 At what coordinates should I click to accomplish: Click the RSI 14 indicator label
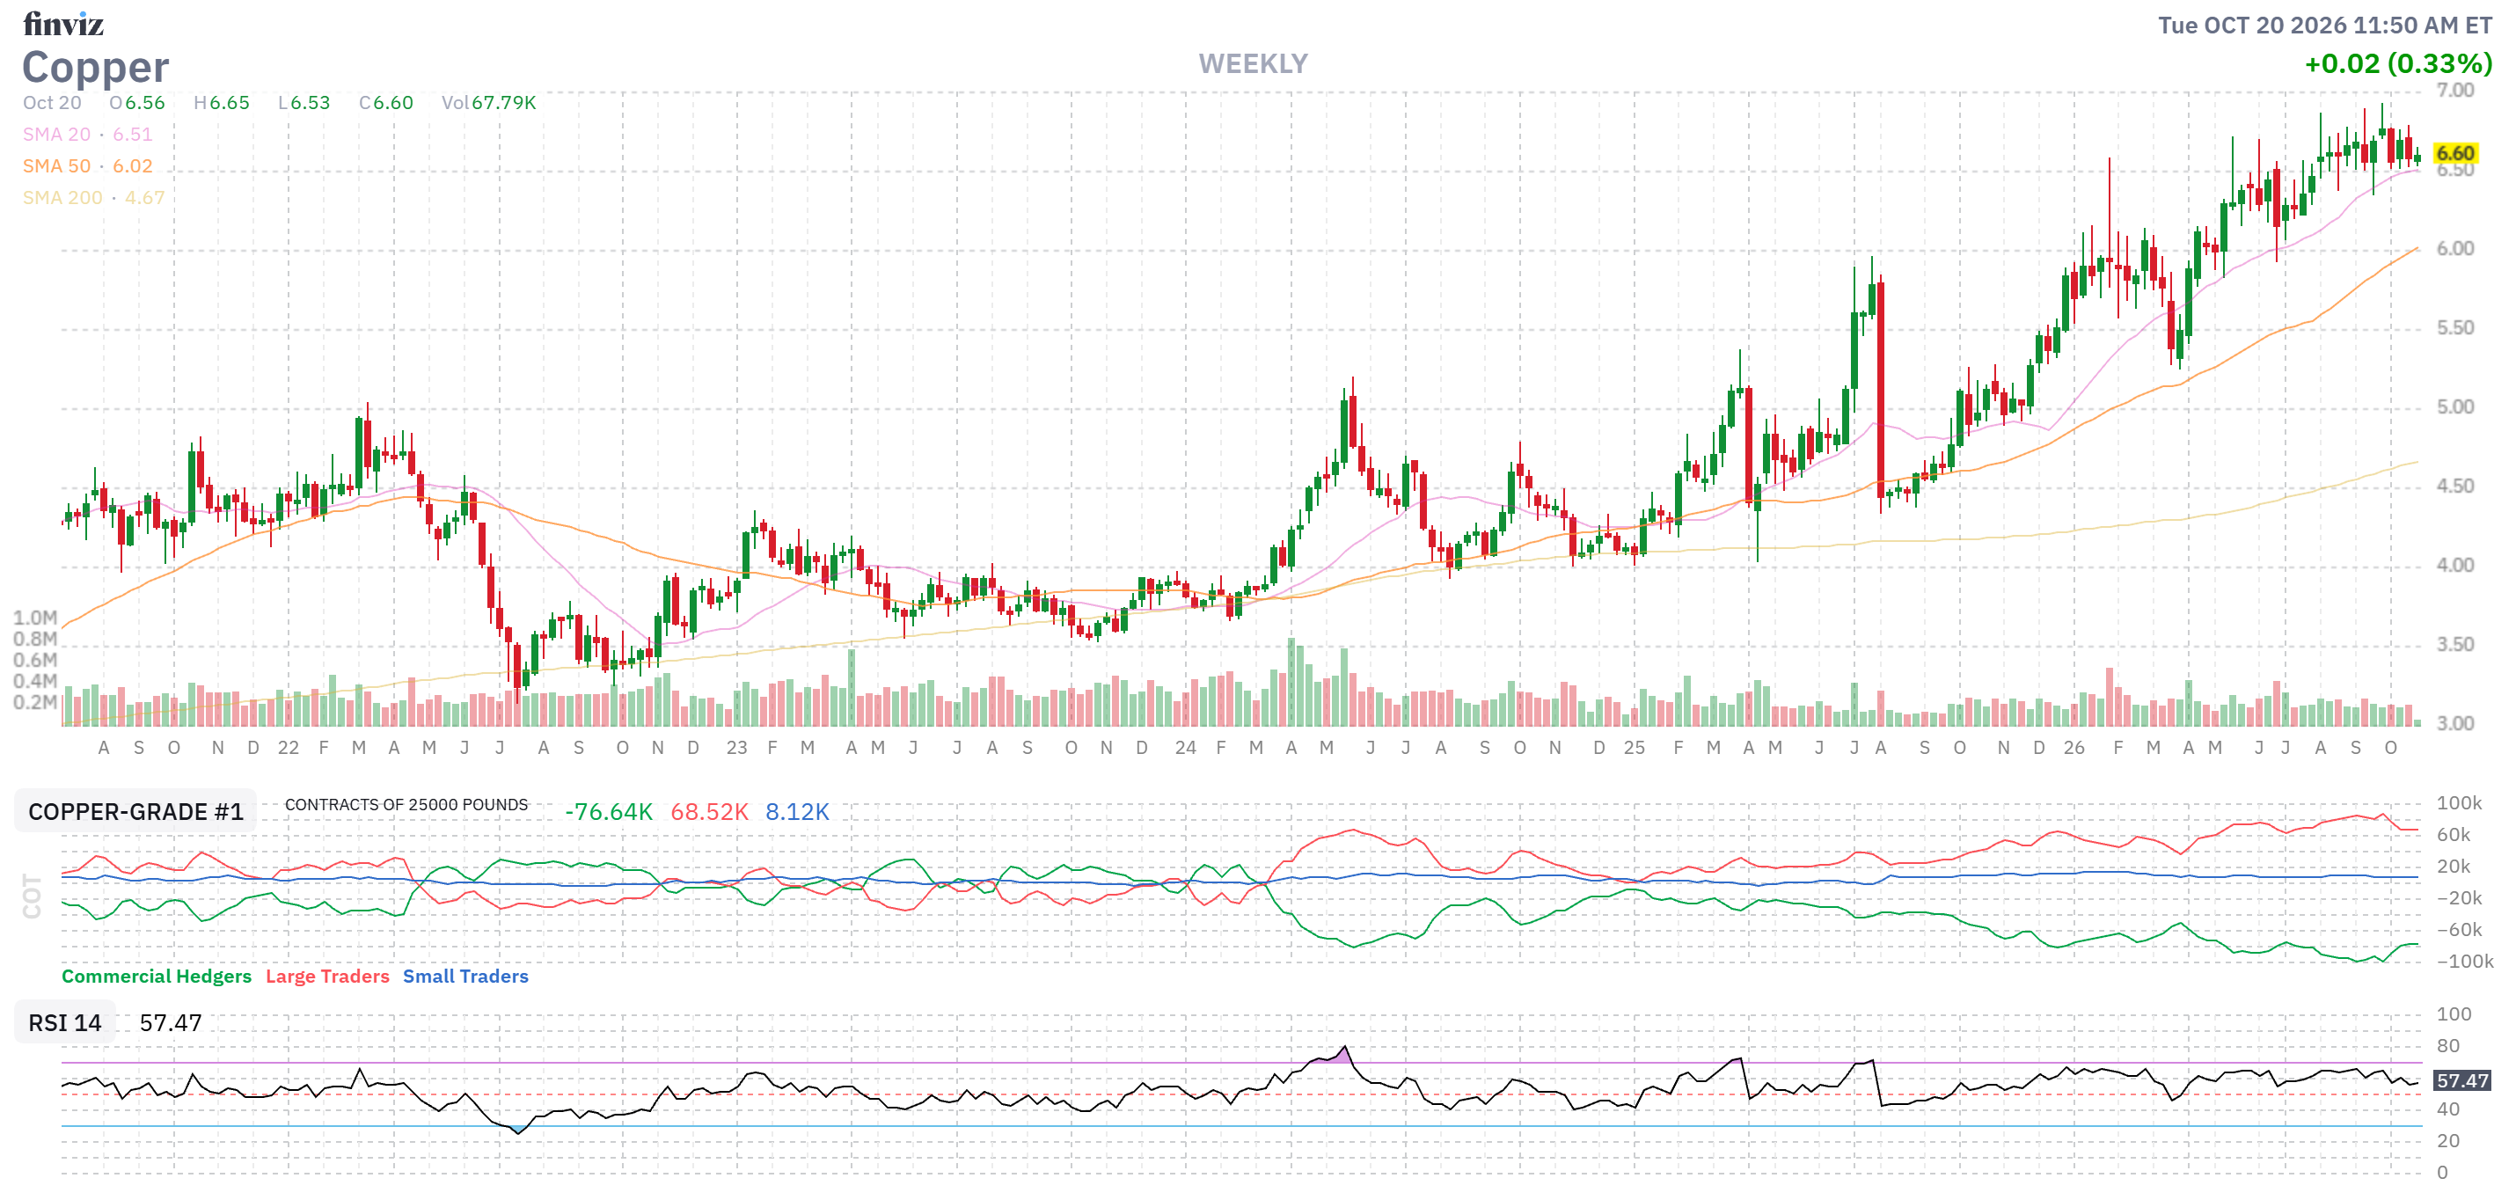click(x=64, y=1022)
